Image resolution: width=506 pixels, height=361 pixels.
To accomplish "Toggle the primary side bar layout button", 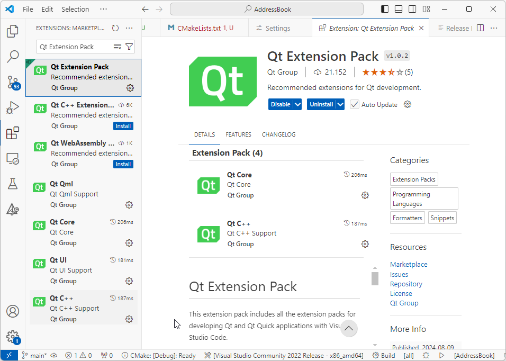I will point(385,9).
